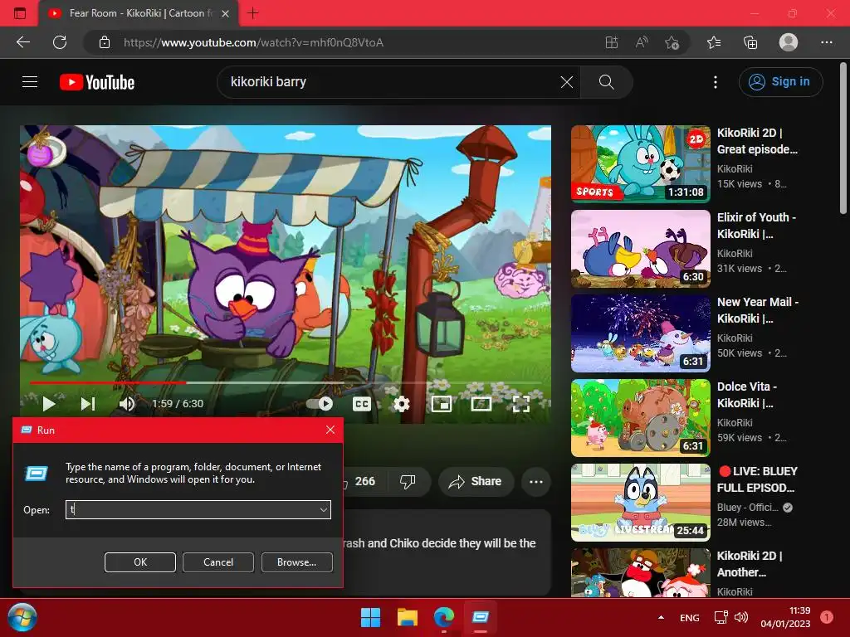Open the volume tray icon

741,617
